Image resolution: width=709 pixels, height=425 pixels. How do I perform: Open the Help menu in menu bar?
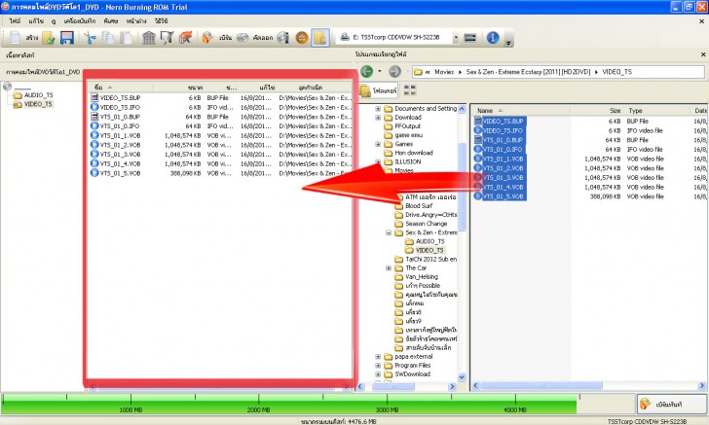click(162, 20)
